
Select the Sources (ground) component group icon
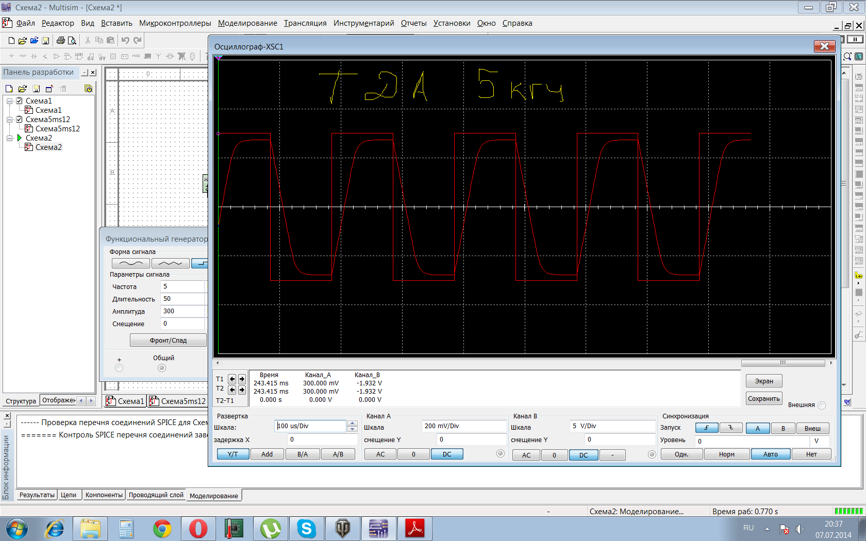11,56
